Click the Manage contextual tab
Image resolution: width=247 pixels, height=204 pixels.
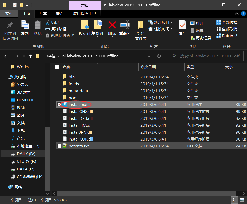[x=85, y=6]
